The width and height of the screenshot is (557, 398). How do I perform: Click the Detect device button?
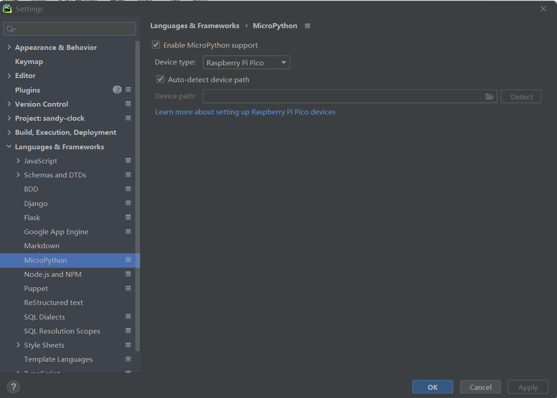click(521, 97)
